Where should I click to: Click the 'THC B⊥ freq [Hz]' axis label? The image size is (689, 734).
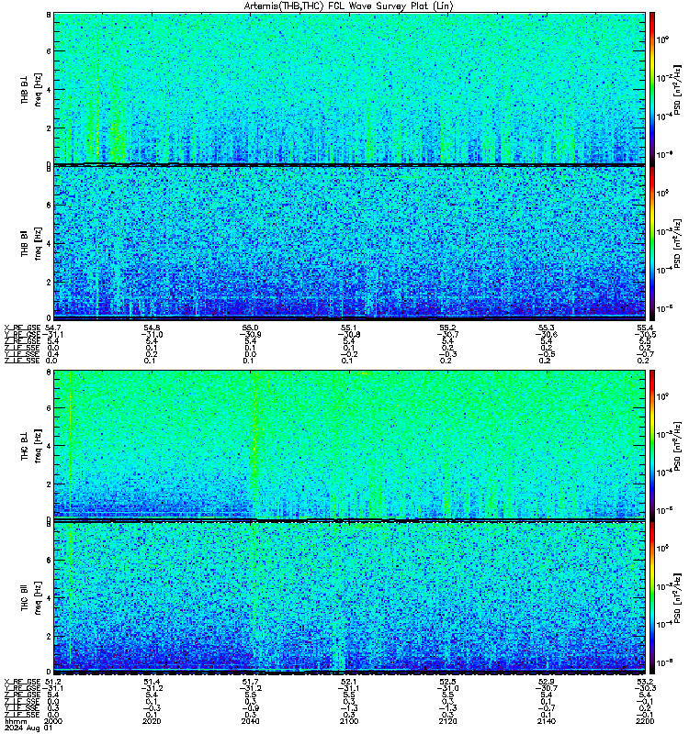pos(31,445)
